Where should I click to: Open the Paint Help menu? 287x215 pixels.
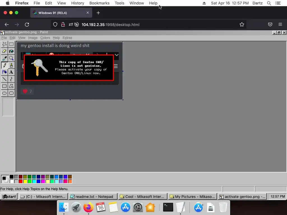click(56, 38)
